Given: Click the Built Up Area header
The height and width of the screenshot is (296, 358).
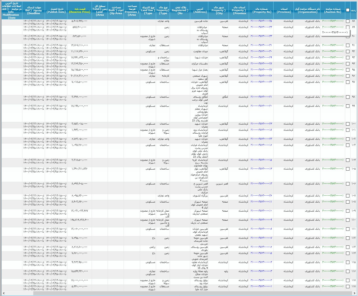Looking at the screenshot, I should (x=116, y=10).
